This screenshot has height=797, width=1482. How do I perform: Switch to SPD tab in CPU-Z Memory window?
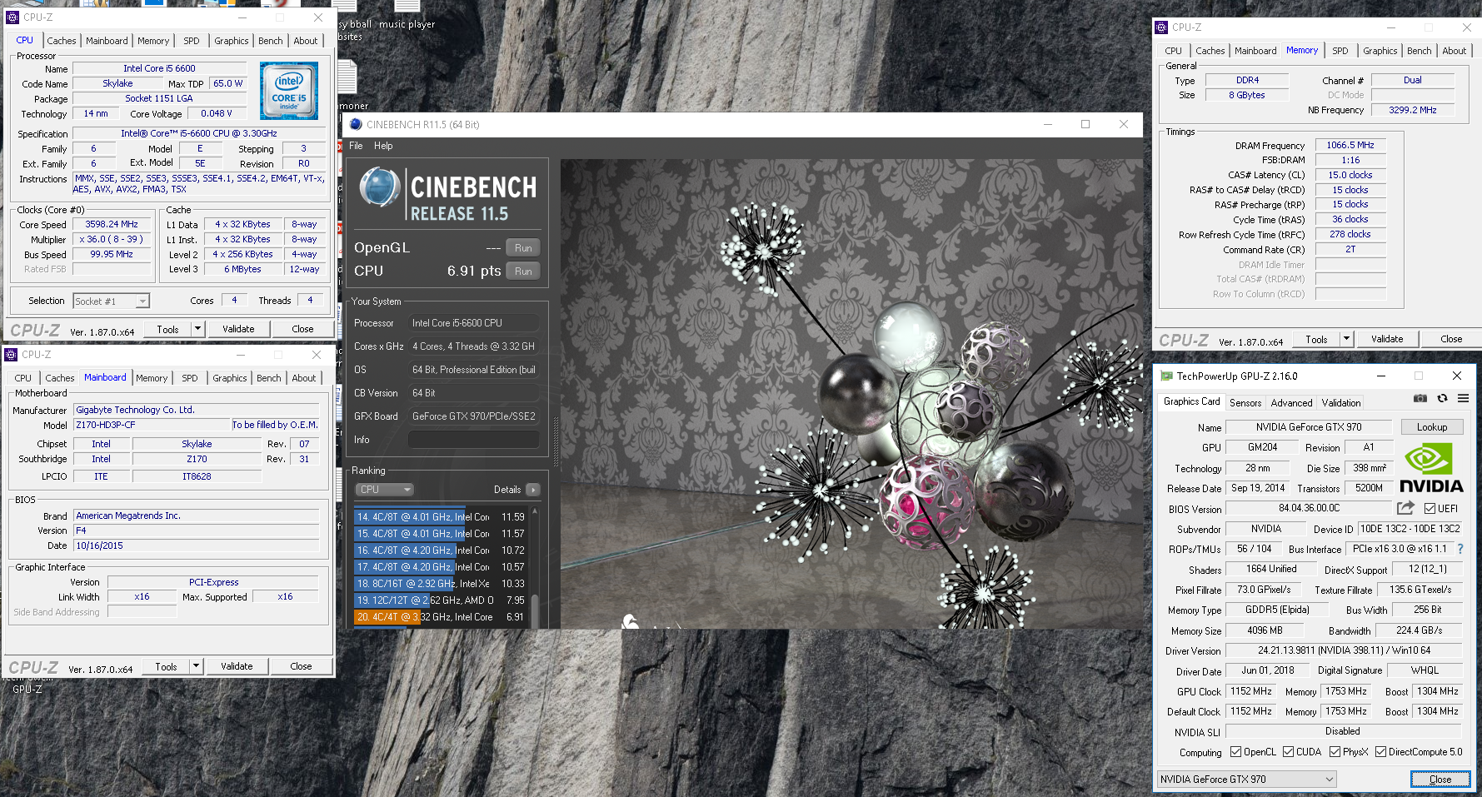pyautogui.click(x=1340, y=51)
